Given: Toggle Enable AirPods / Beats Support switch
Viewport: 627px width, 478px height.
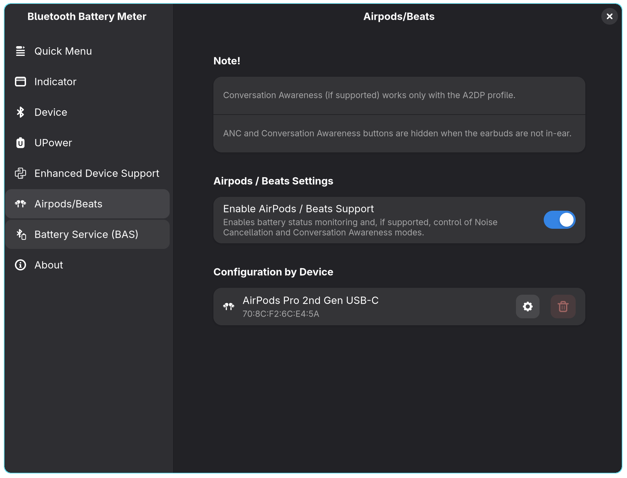Looking at the screenshot, I should coord(559,220).
